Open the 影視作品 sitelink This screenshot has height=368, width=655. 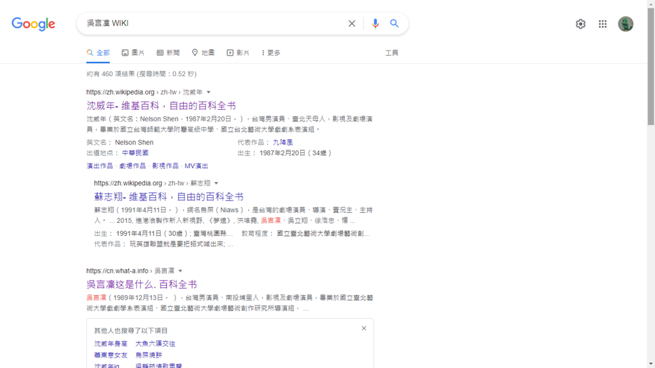166,165
